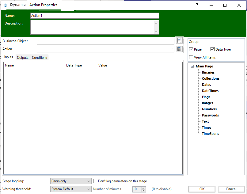Select the Inputs tab
This screenshot has width=247, height=194.
(x=9, y=57)
